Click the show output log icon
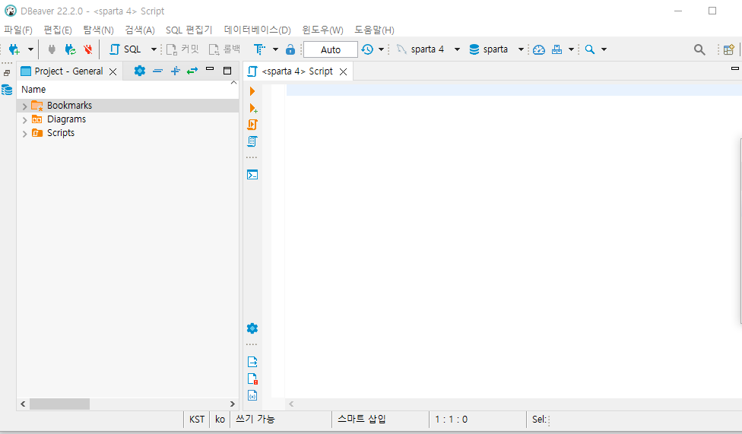Screen dimensions: 742x434 [x=252, y=362]
